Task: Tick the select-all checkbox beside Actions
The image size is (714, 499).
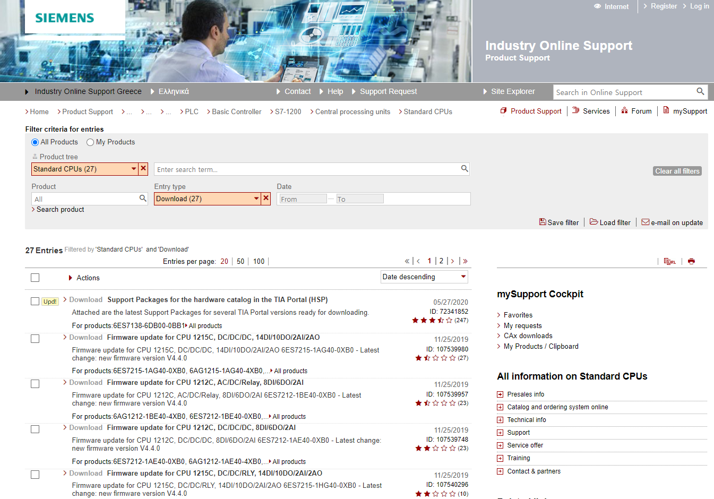Action: pos(35,278)
